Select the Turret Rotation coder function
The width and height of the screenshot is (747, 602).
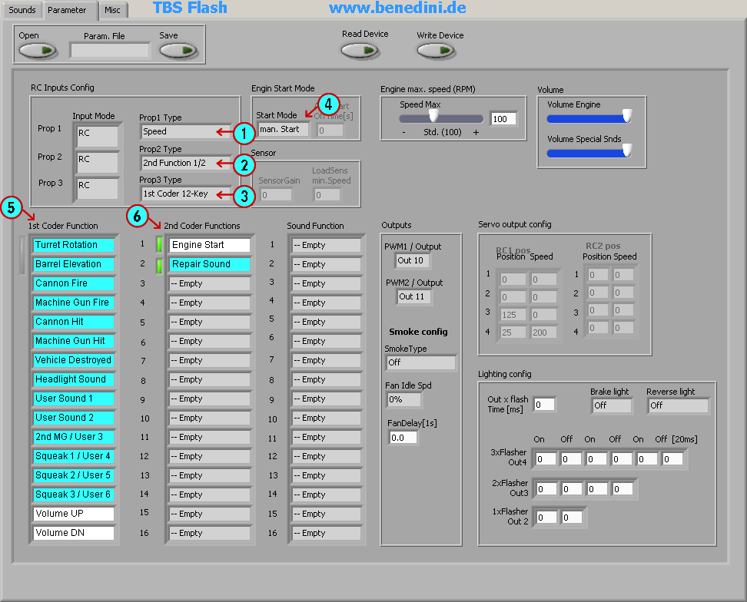click(x=73, y=245)
